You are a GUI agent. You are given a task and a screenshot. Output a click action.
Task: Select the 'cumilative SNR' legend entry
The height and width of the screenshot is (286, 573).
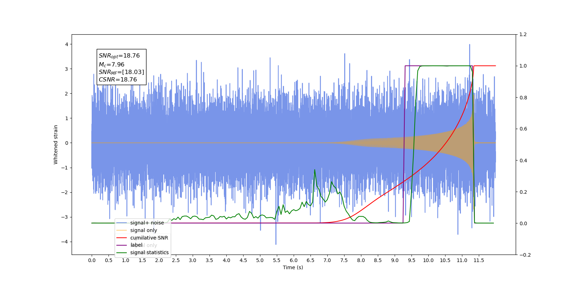click(149, 238)
